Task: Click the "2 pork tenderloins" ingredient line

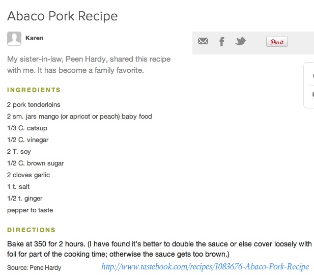Action: pyautogui.click(x=34, y=105)
